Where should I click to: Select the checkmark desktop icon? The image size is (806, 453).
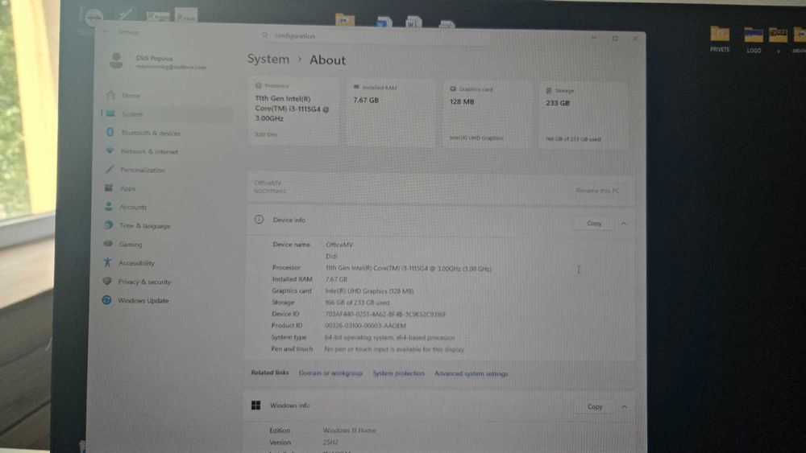[125, 14]
